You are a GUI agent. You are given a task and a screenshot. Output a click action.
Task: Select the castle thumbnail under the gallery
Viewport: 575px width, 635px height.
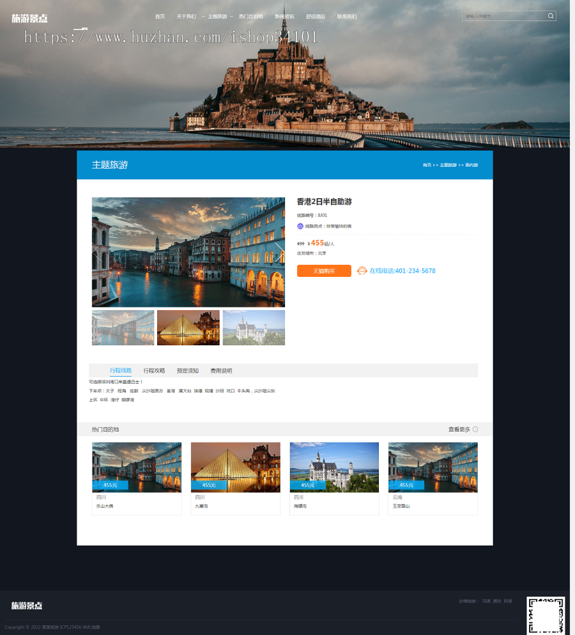tap(254, 327)
